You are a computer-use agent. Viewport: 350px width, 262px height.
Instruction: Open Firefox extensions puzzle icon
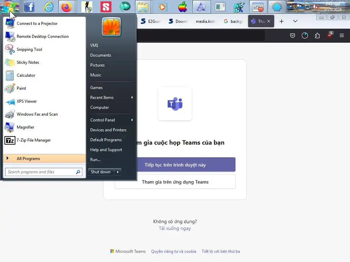tap(317, 35)
